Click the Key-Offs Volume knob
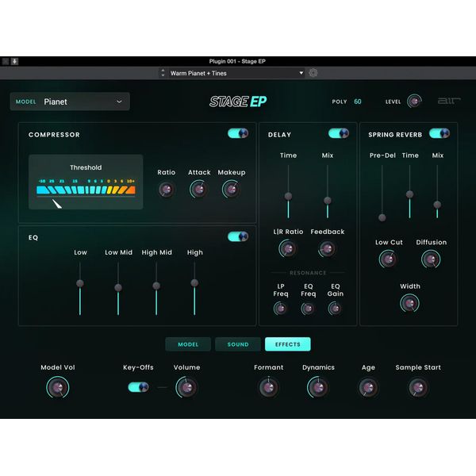The height and width of the screenshot is (476, 476). coord(186,387)
